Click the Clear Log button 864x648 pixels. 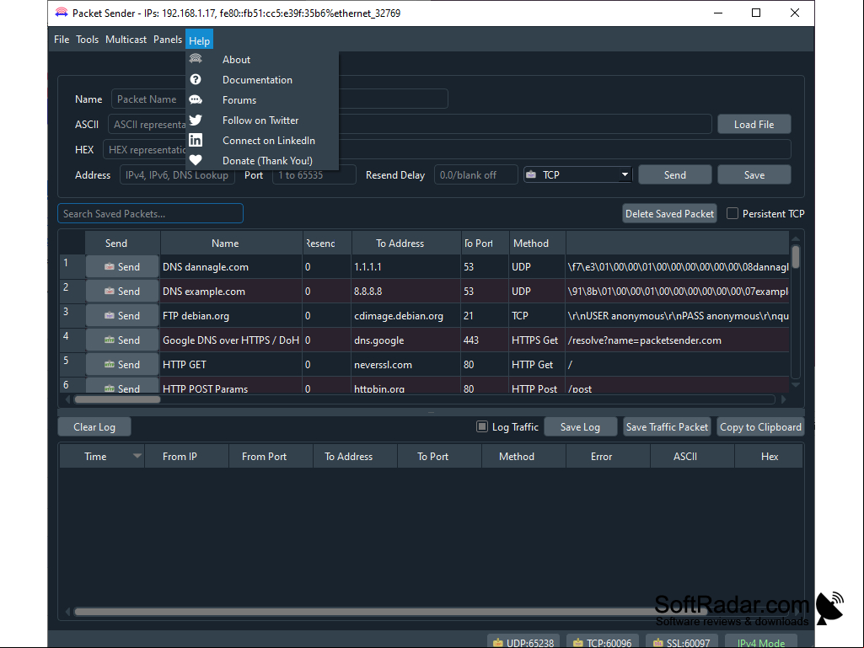(94, 427)
